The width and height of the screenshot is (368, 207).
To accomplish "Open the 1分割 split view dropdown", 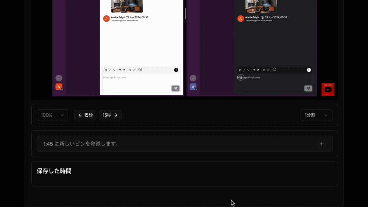I will pyautogui.click(x=316, y=115).
